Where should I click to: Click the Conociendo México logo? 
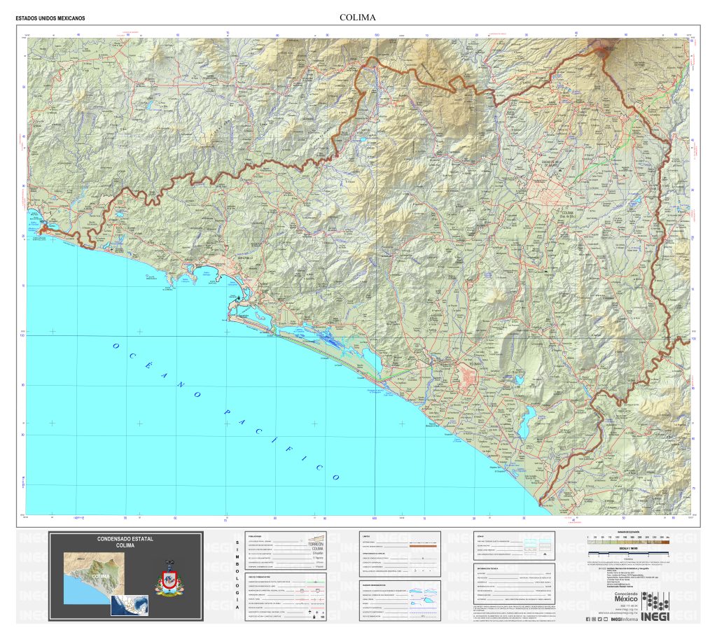coord(627,596)
